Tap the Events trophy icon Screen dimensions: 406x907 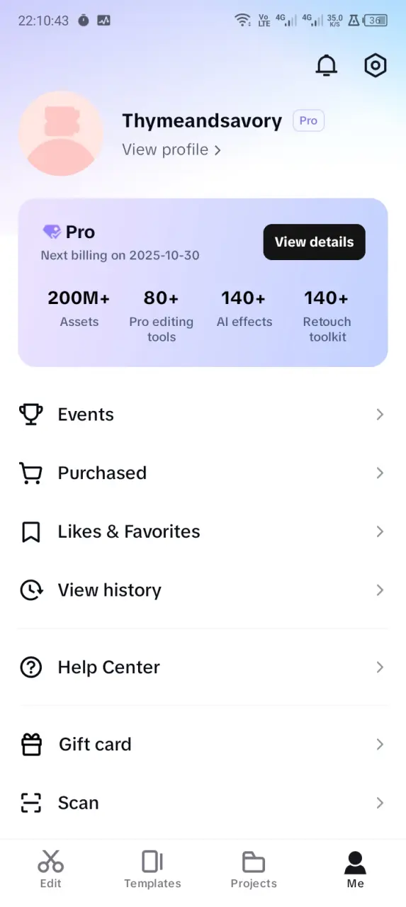click(x=30, y=415)
